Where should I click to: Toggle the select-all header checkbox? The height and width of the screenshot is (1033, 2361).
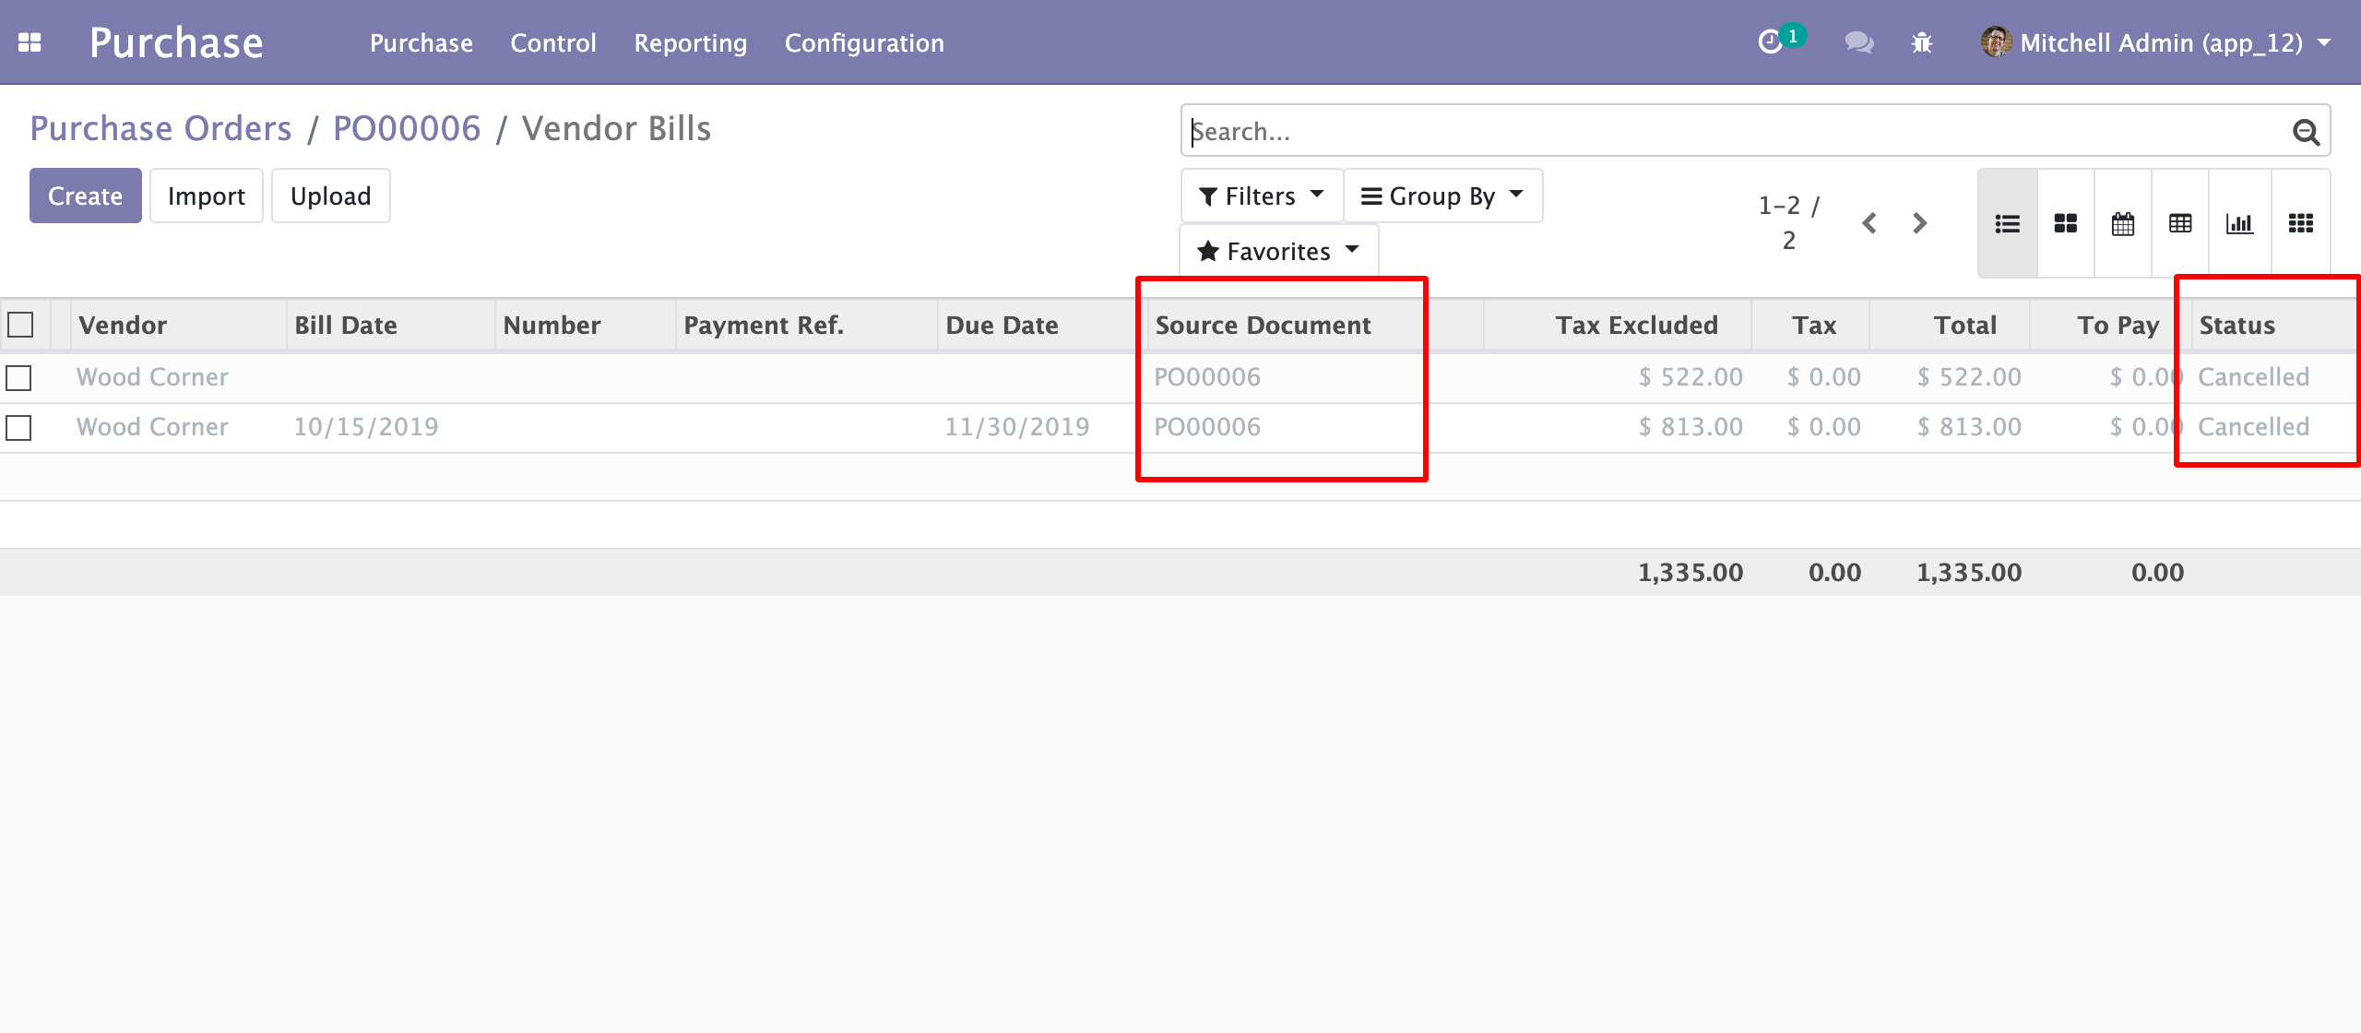click(20, 325)
